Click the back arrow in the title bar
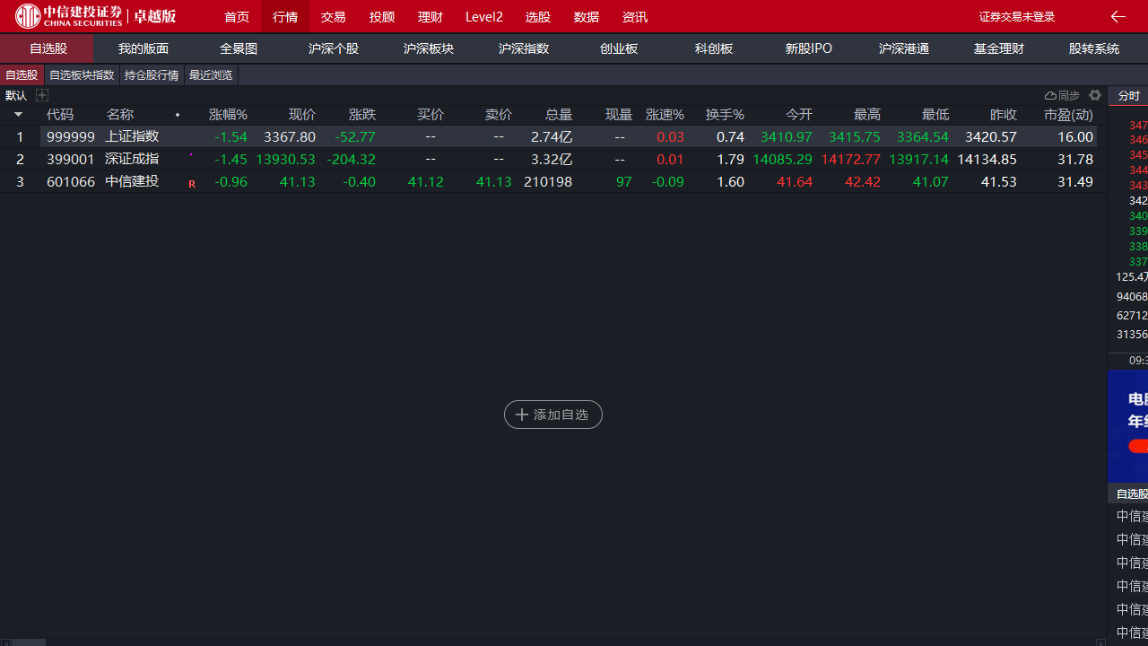The height and width of the screenshot is (646, 1148). (1118, 16)
